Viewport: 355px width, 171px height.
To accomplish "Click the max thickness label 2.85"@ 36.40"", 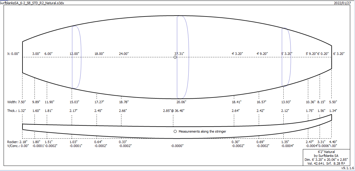I will click(x=174, y=111).
